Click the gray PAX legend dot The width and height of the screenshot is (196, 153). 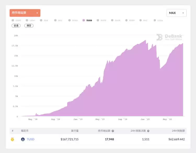pyautogui.click(x=41, y=20)
